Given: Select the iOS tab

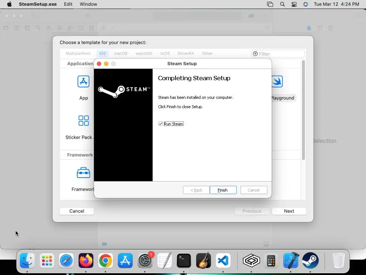Looking at the screenshot, I should tap(103, 53).
